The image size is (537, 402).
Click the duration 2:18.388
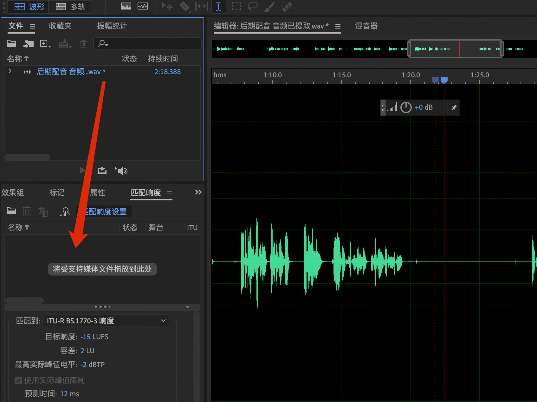(167, 72)
